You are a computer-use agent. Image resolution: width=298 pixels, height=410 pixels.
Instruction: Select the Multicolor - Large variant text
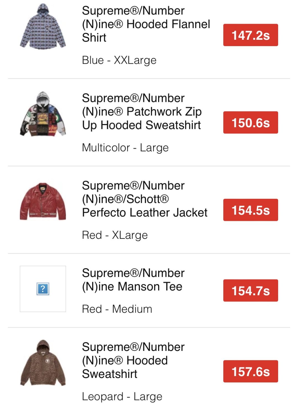coord(125,148)
